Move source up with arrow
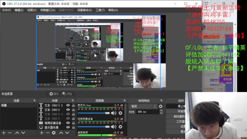The image size is (247, 139). tap(61, 133)
